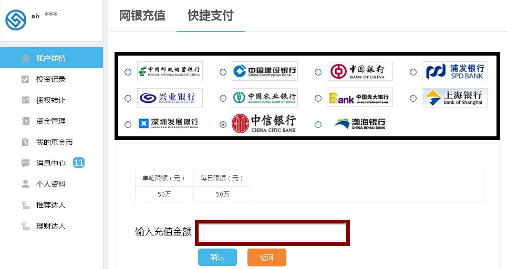The height and width of the screenshot is (269, 507).
Task: Click the Agricultural Bank of China logo
Action: point(265,98)
